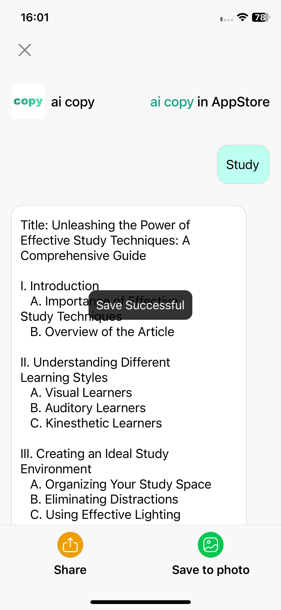Open ai copy in AppStore link
281x610 pixels.
[x=210, y=102]
